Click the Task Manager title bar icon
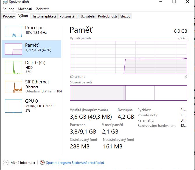The height and width of the screenshot is (170, 195). tap(4, 2)
